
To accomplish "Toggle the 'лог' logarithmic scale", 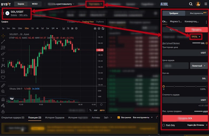I will click(96, 110).
